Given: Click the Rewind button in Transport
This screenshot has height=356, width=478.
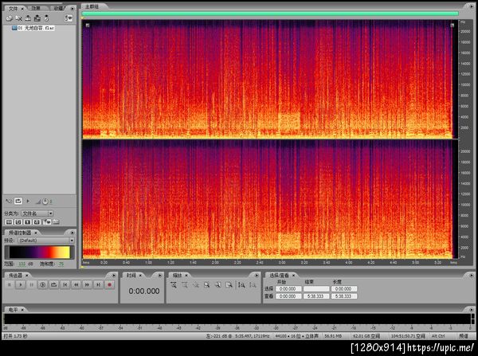Looking at the screenshot, I should click(76, 284).
